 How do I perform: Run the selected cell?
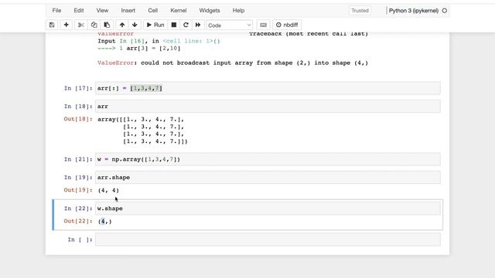[x=155, y=25]
